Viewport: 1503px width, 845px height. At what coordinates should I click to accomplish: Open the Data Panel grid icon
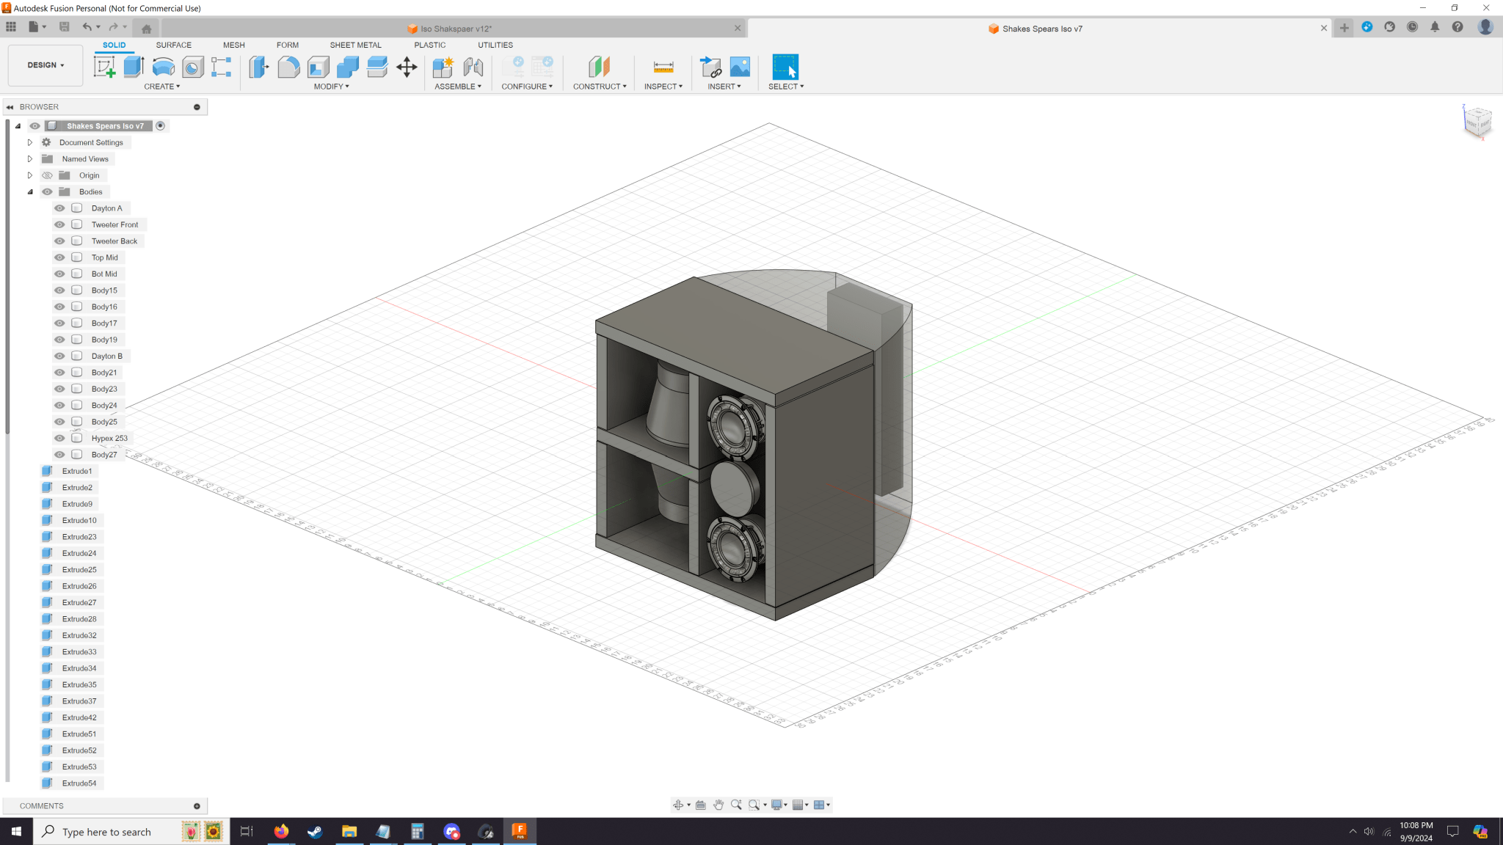pos(11,27)
